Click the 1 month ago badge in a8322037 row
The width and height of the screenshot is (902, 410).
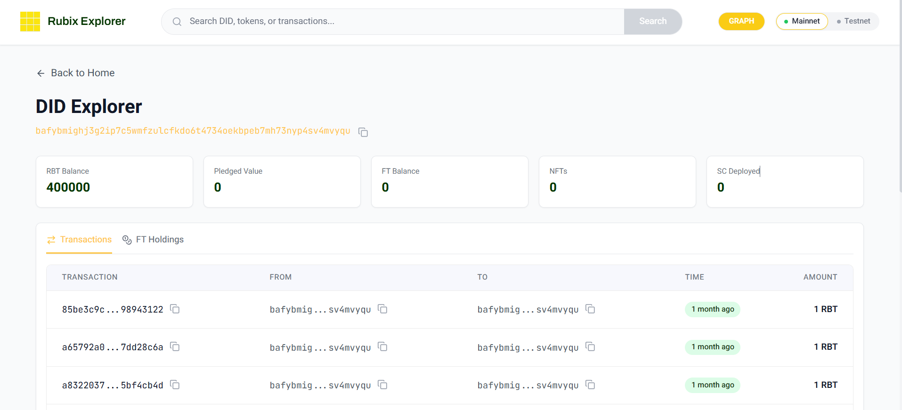point(713,385)
